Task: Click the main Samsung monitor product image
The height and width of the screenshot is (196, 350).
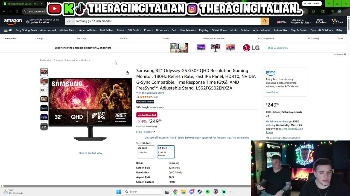Action: 90,109
